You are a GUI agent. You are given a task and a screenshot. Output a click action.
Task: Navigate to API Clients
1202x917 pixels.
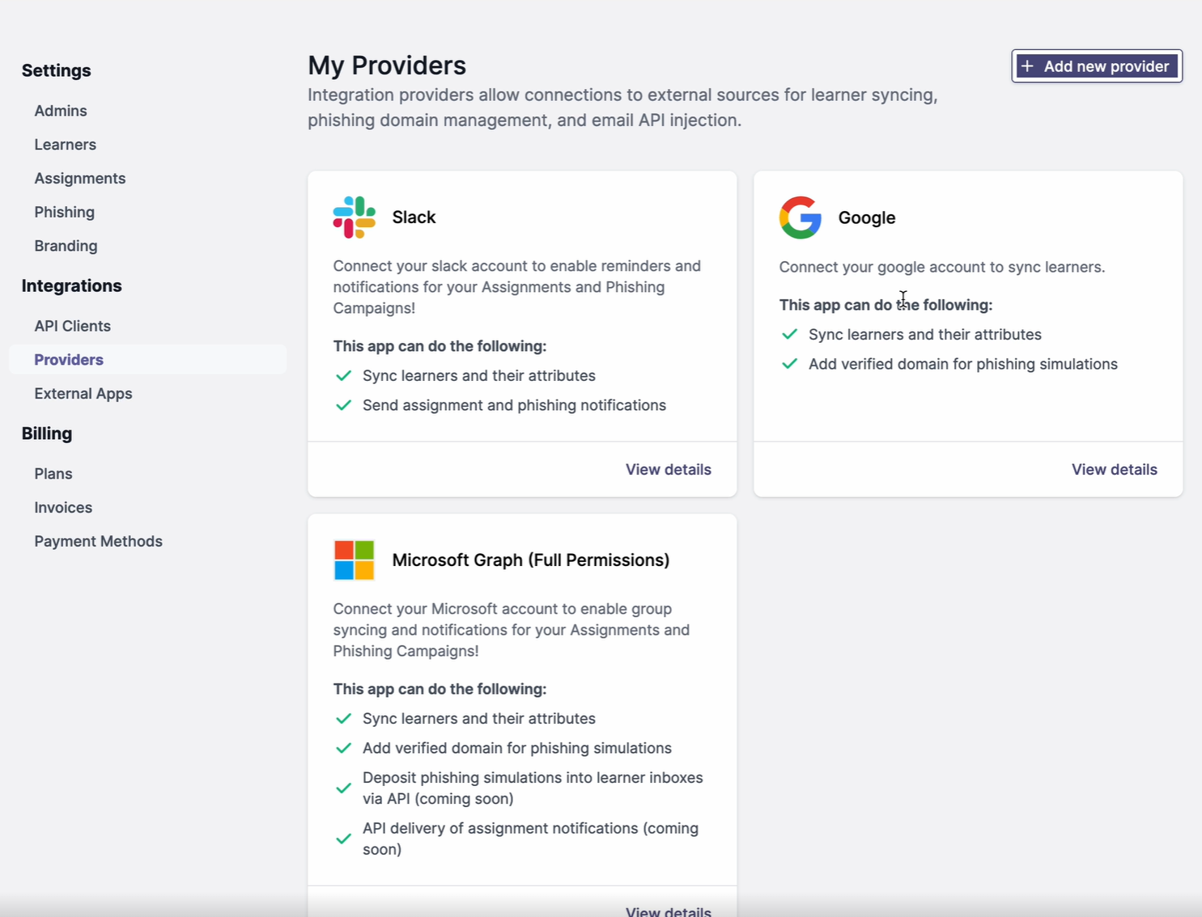click(73, 326)
